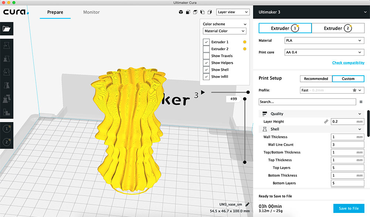Toggle Extruder 2 checkbox in layer view
Viewport: 370px width, 217px height.
coord(206,49)
